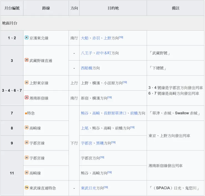This screenshot has height=196, width=205.
Task: Click the 上野東京線 route text
Action: pos(39,83)
